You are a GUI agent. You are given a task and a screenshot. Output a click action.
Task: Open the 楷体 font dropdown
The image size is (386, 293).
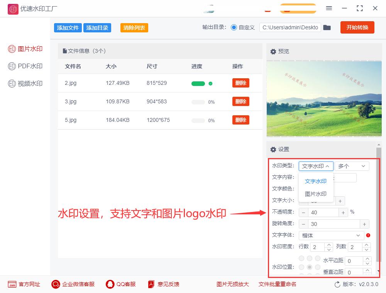click(x=331, y=235)
